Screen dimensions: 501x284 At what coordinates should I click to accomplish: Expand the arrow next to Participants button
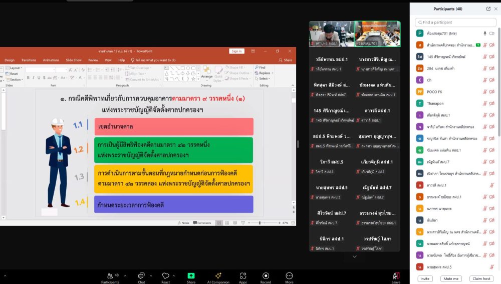coord(125,275)
